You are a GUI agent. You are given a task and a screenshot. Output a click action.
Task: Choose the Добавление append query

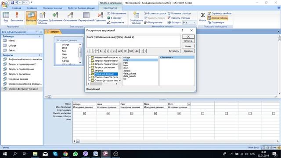(55, 17)
